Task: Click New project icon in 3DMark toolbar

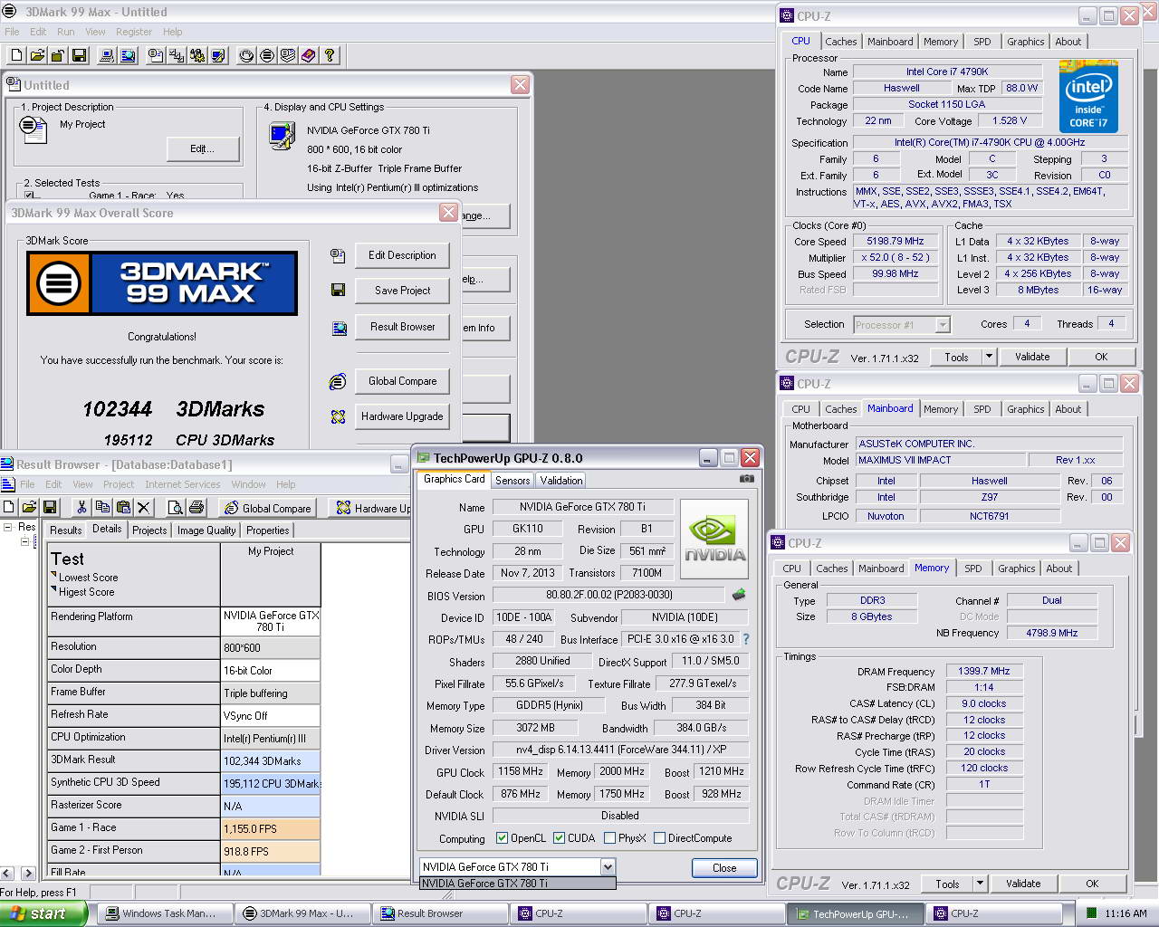Action: pyautogui.click(x=16, y=55)
